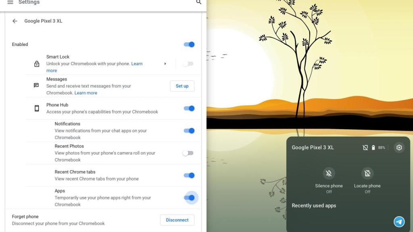Click the Locate phone label text
413x232 pixels.
pos(367,186)
